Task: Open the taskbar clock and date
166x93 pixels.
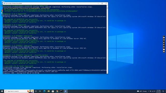Action: coord(158,91)
